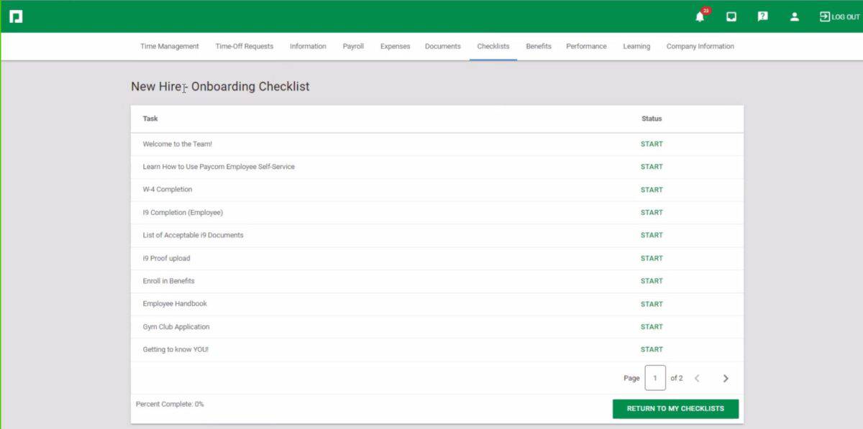This screenshot has height=429, width=863.
Task: Go to the Performance tab
Action: click(586, 46)
